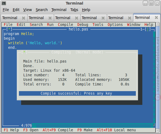
Task: Click the hello.pas window title
Action: [x=78, y=29]
